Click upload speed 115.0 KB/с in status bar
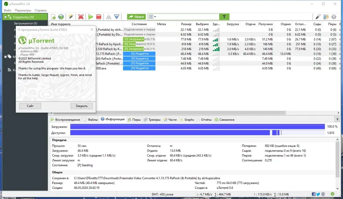Image resolution: width=343 pixels, height=199 pixels. (x=263, y=194)
